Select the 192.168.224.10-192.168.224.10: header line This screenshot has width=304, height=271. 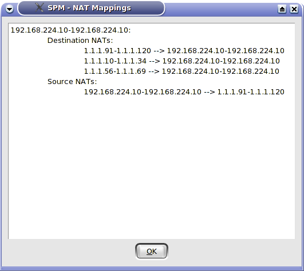71,30
